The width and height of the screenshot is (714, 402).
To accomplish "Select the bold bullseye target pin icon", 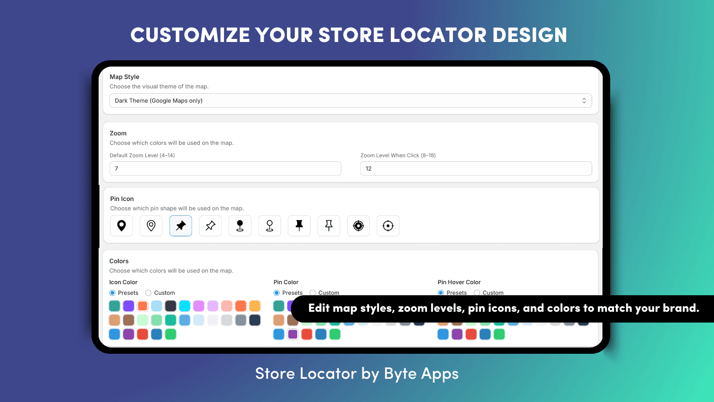I will [x=358, y=226].
